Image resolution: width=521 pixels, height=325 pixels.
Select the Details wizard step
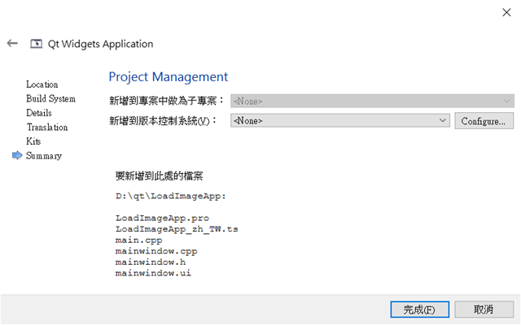[39, 113]
